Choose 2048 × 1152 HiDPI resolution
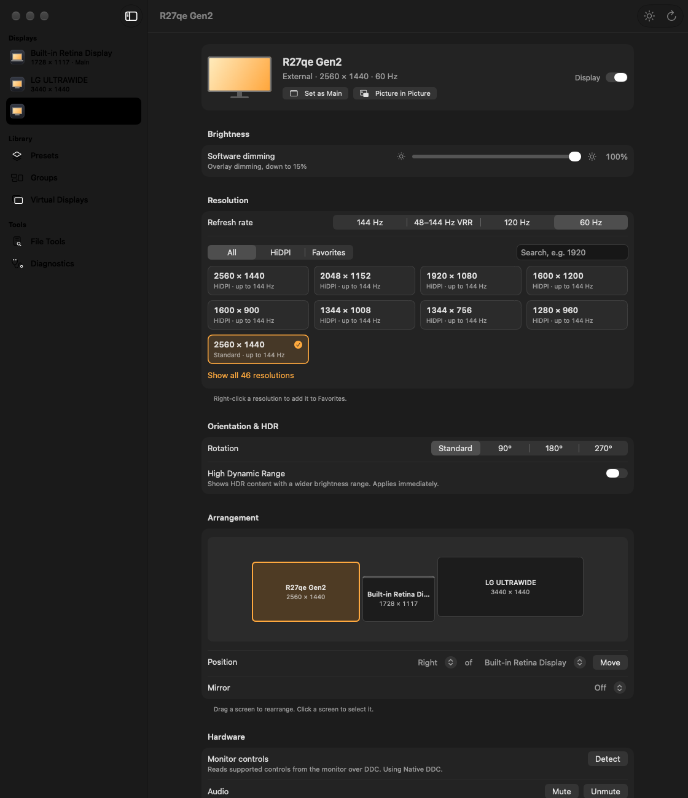 coord(364,281)
